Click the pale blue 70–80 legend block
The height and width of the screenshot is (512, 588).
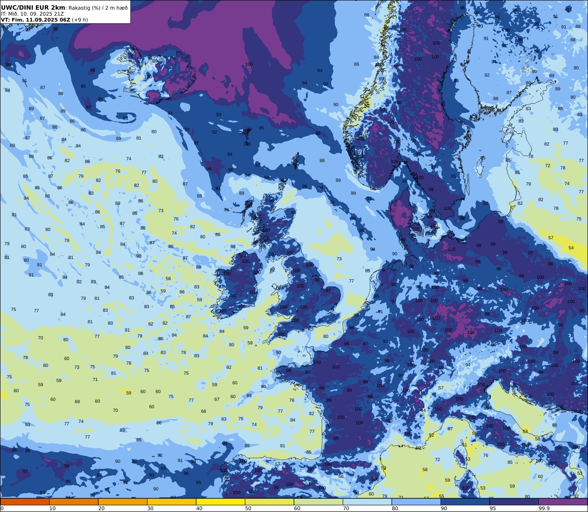(367, 501)
